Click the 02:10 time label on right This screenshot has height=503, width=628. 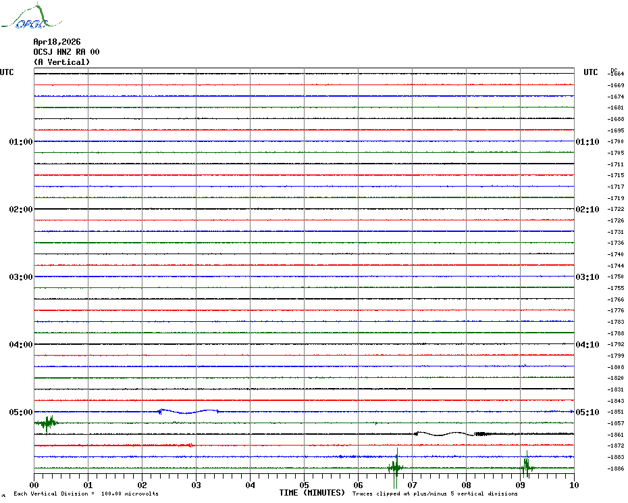[586, 210]
